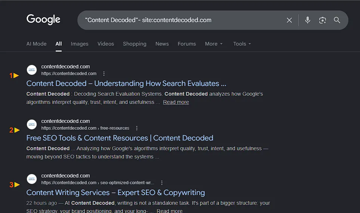Click the site name above the free-resources URL
The image size is (360, 213).
pyautogui.click(x=66, y=121)
